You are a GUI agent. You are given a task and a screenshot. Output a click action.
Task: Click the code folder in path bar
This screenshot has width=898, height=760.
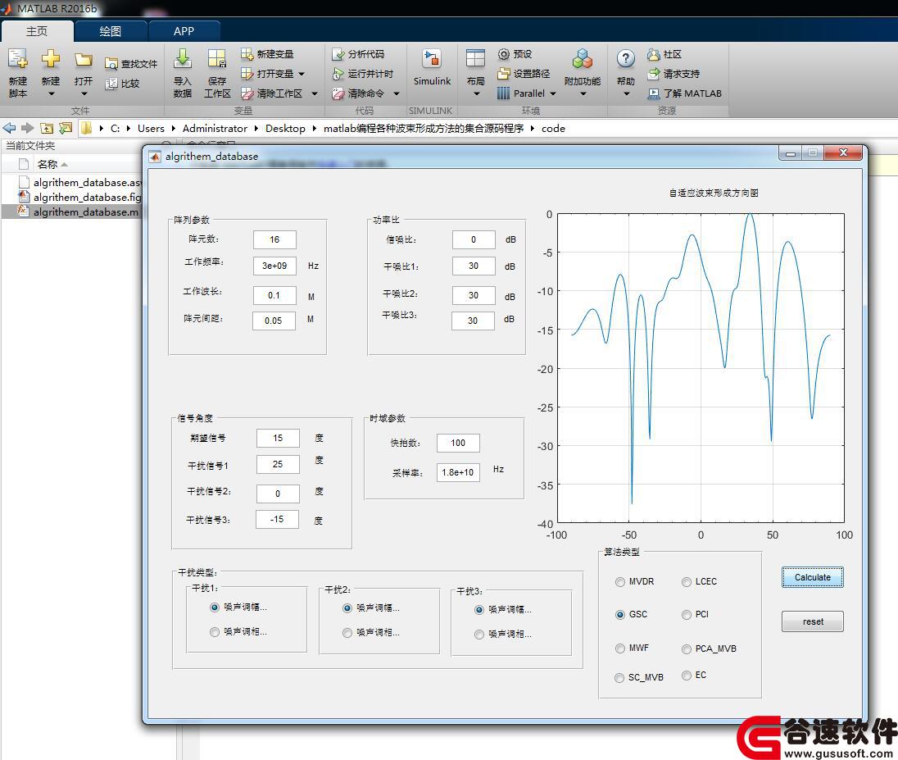tap(553, 129)
